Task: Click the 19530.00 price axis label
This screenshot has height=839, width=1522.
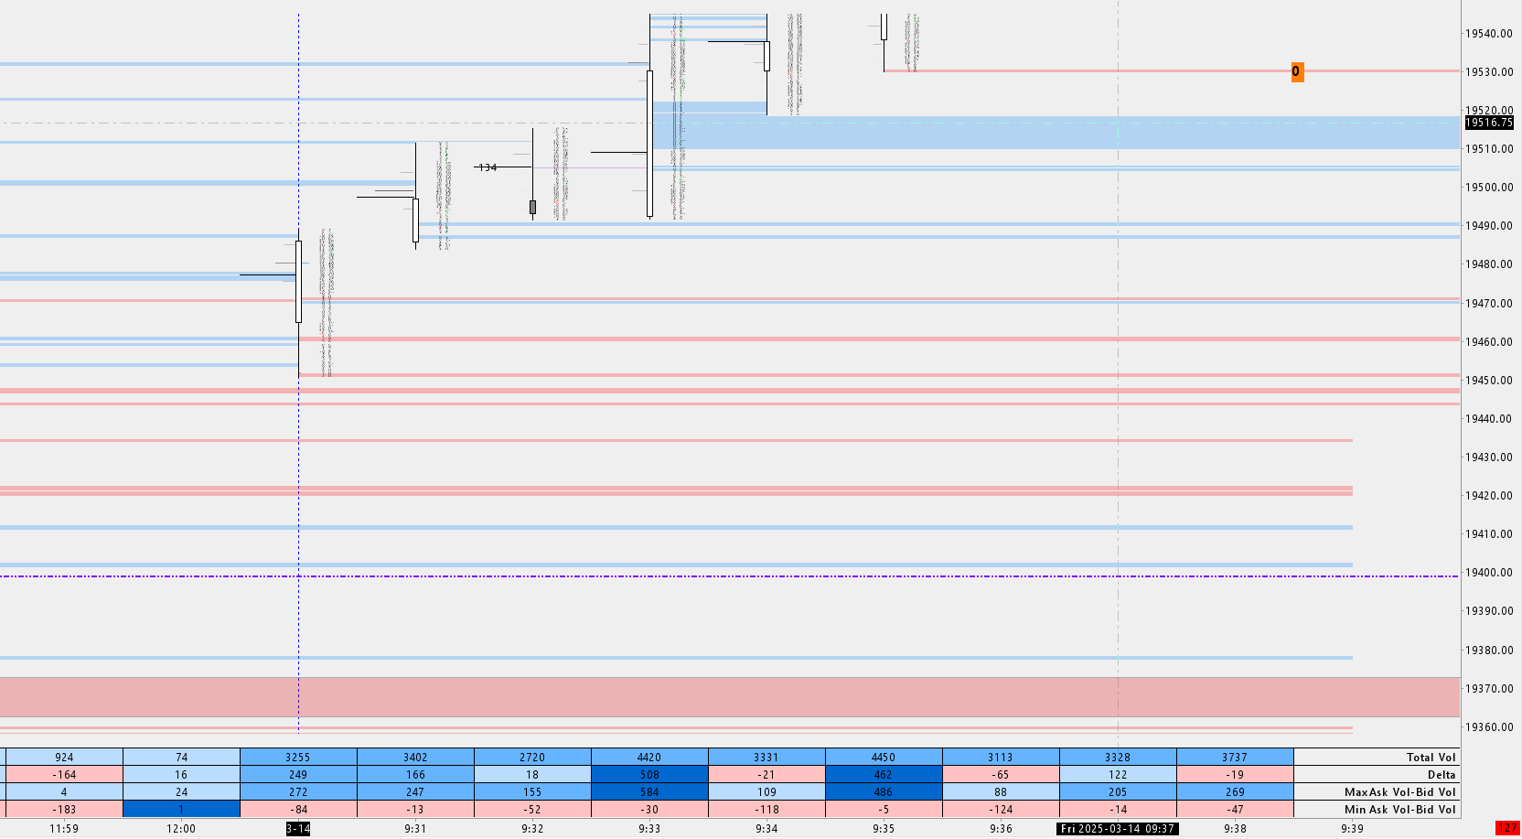Action: [x=1489, y=72]
